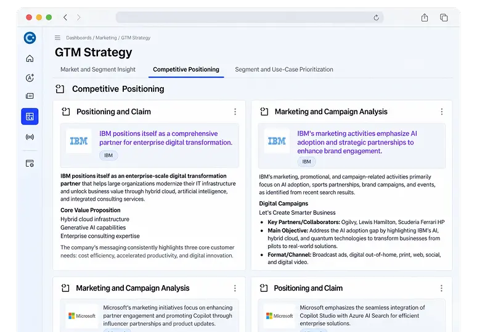Click the 'Core Value Proposition' subheading
The width and height of the screenshot is (477, 332).
(x=91, y=210)
